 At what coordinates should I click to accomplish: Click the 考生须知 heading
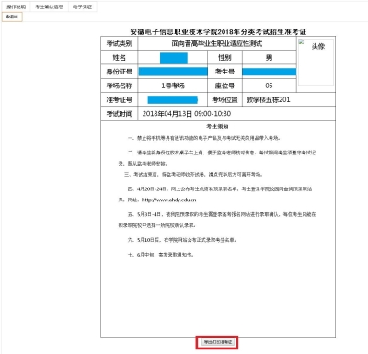pyautogui.click(x=217, y=126)
